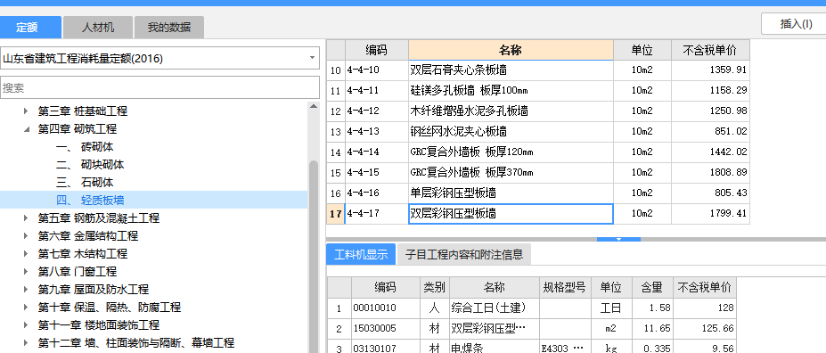Image resolution: width=826 pixels, height=353 pixels.
Task: Open the 我的数据 tab
Action: pos(169,28)
